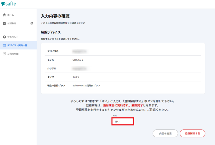
Task: Click the model value QBiC CC-2
Action: click(78, 60)
